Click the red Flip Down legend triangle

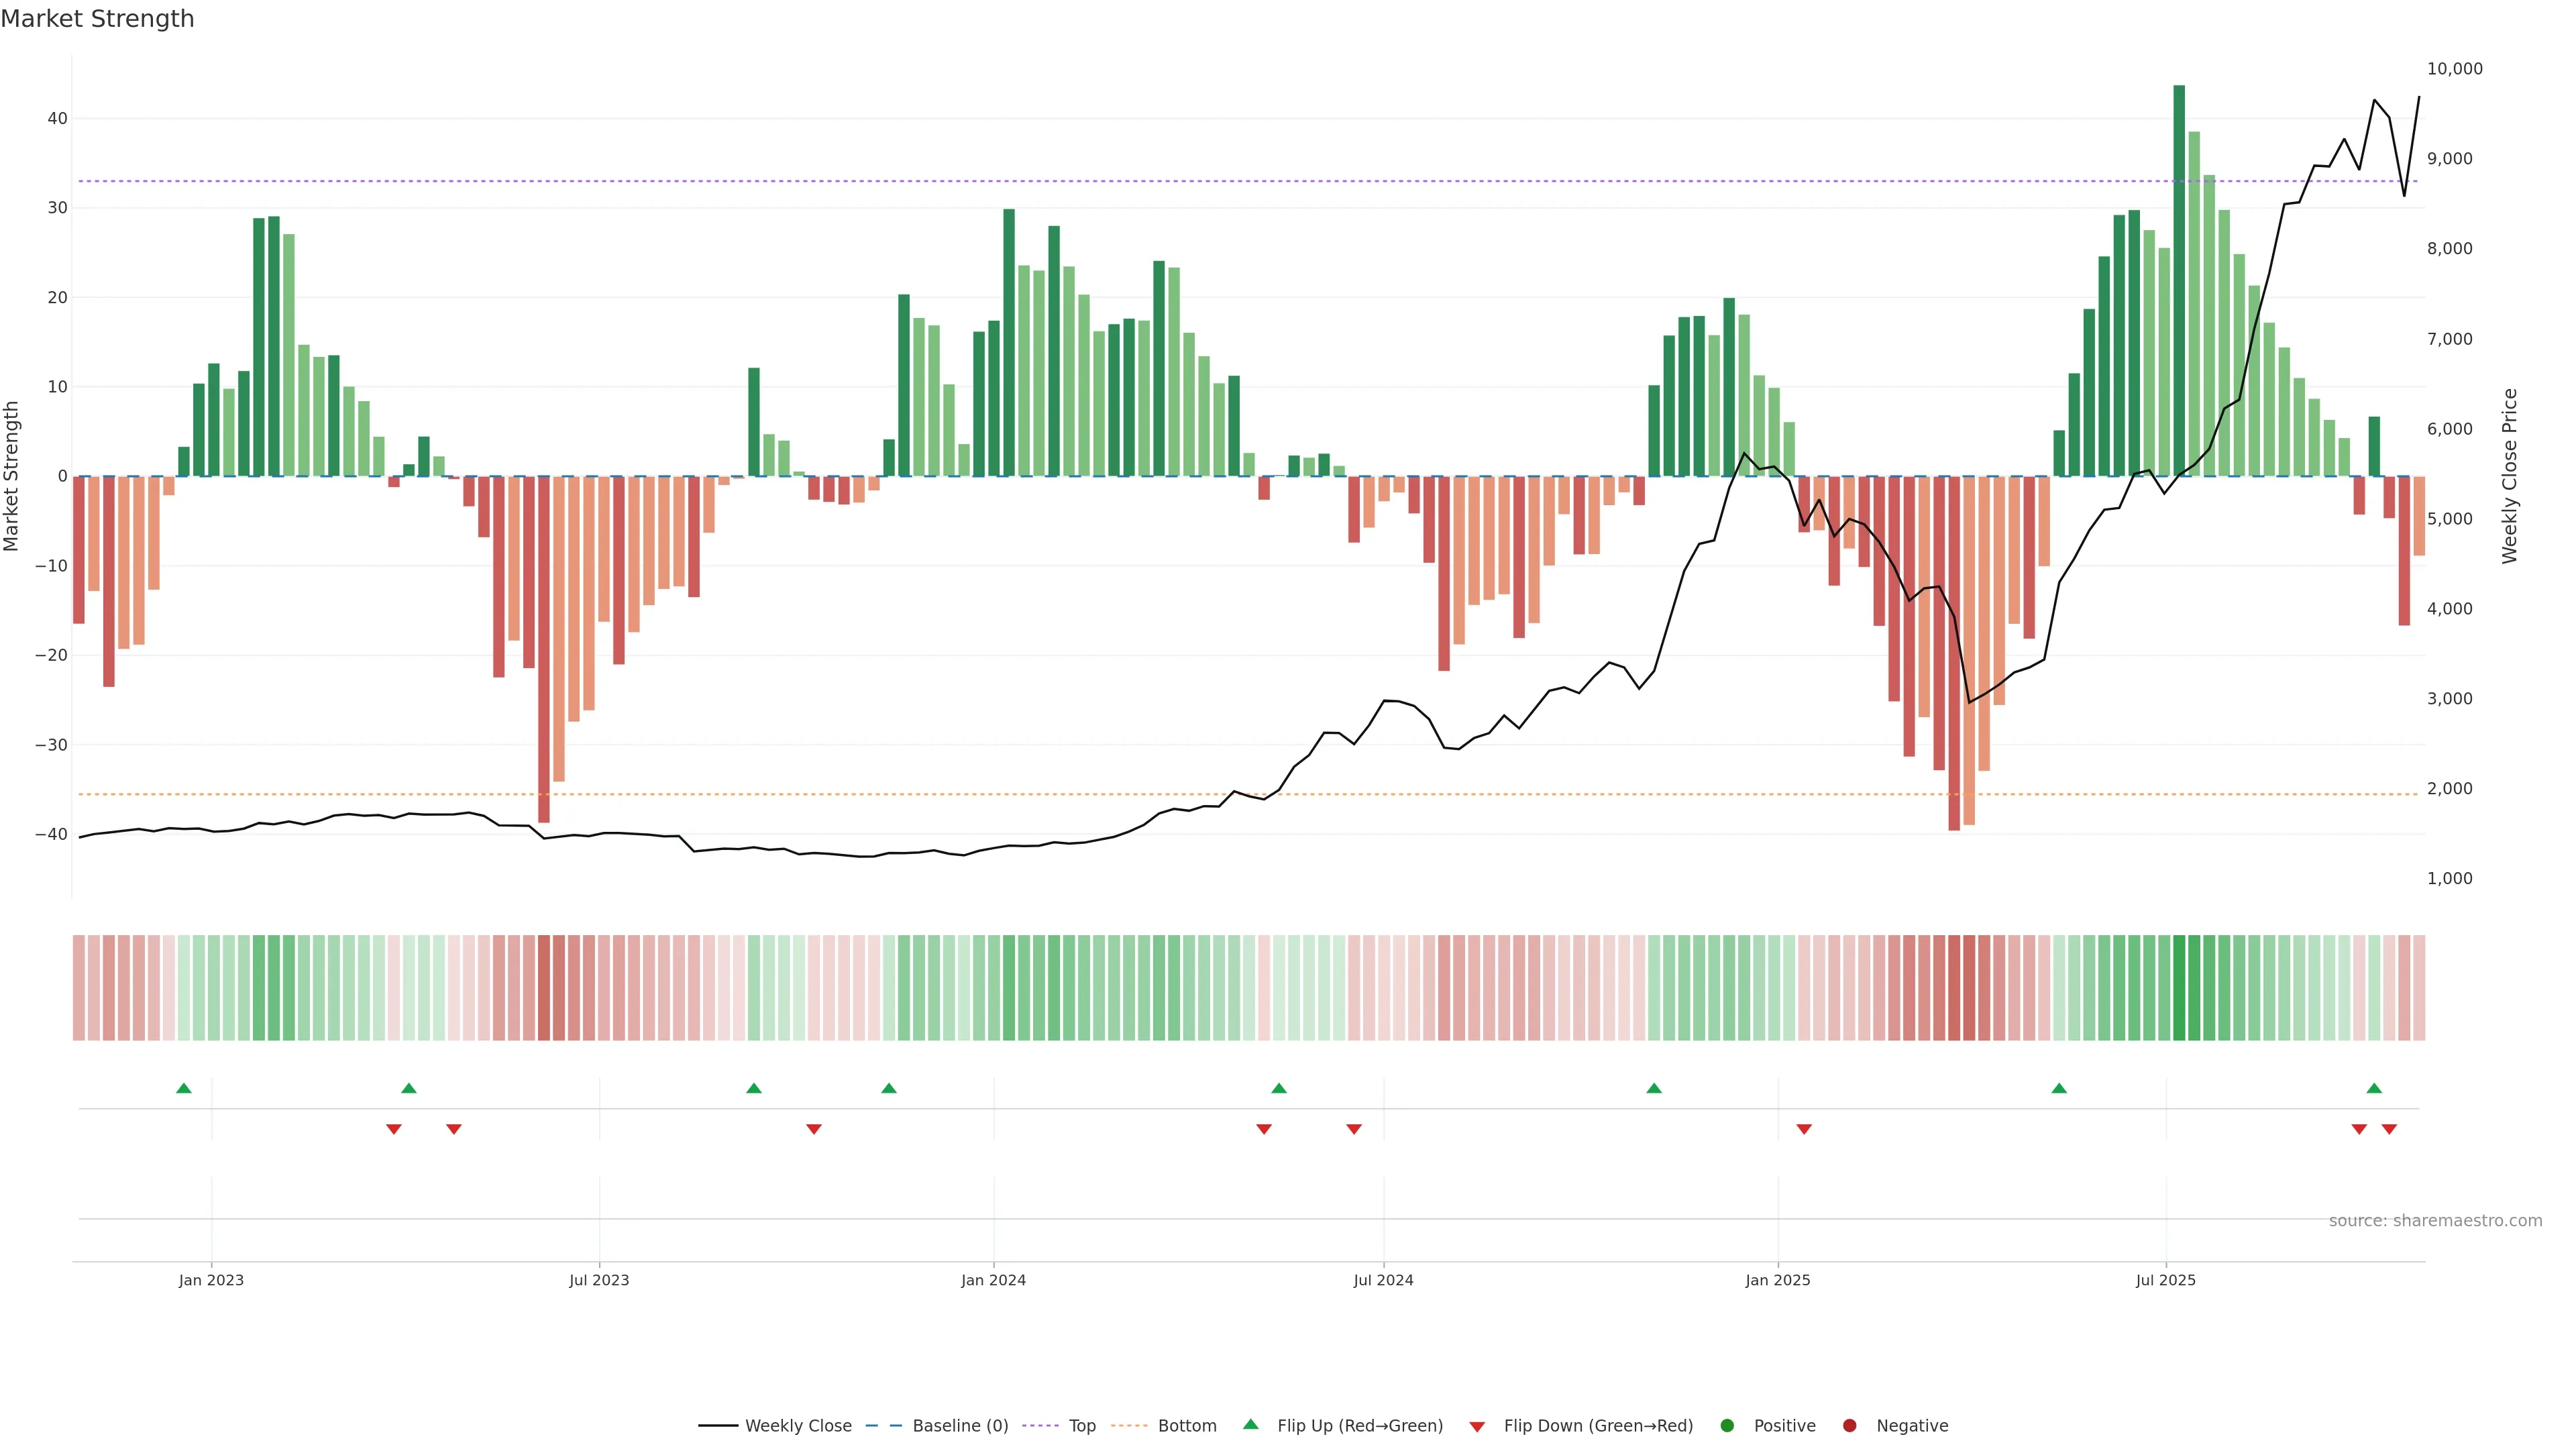click(1477, 1427)
